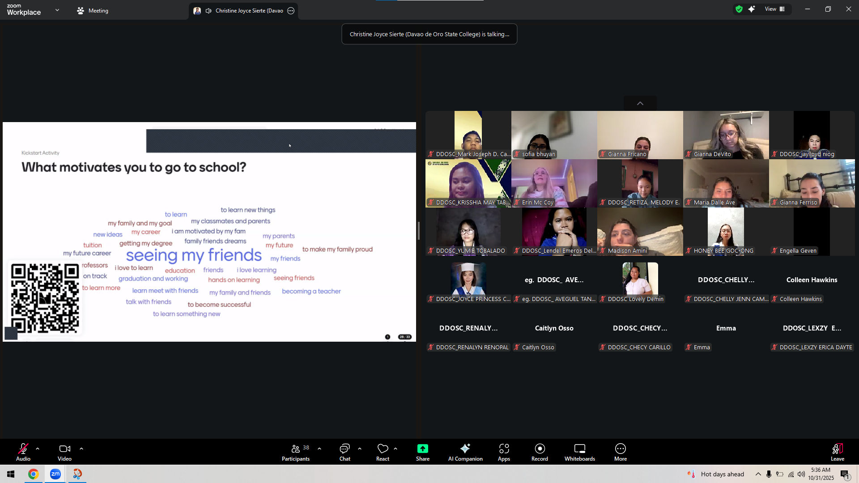Screen dimensions: 859x483
Task: Open the Apps icon in the toolbar
Action: [x=504, y=452]
